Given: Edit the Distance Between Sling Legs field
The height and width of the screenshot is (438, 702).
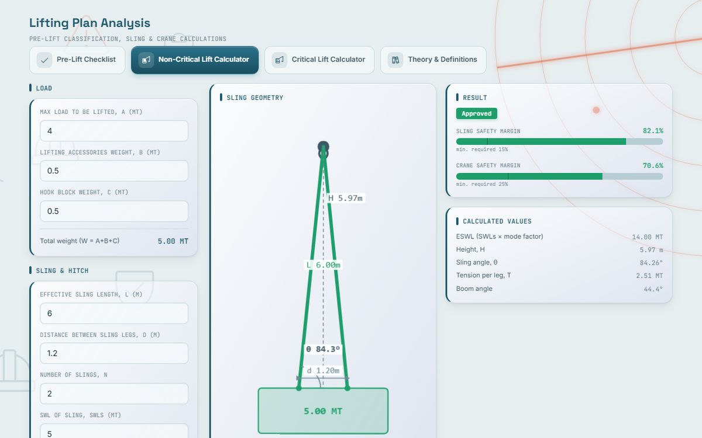Looking at the screenshot, I should [x=114, y=353].
